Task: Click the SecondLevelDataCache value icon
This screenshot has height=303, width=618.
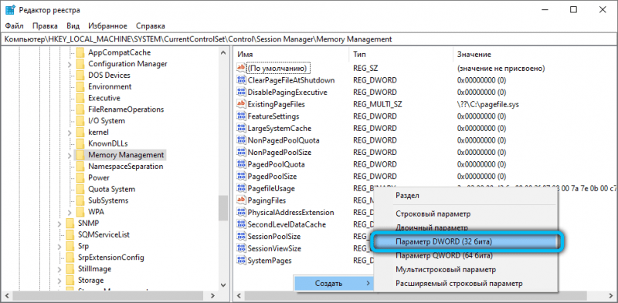Action: (241, 224)
